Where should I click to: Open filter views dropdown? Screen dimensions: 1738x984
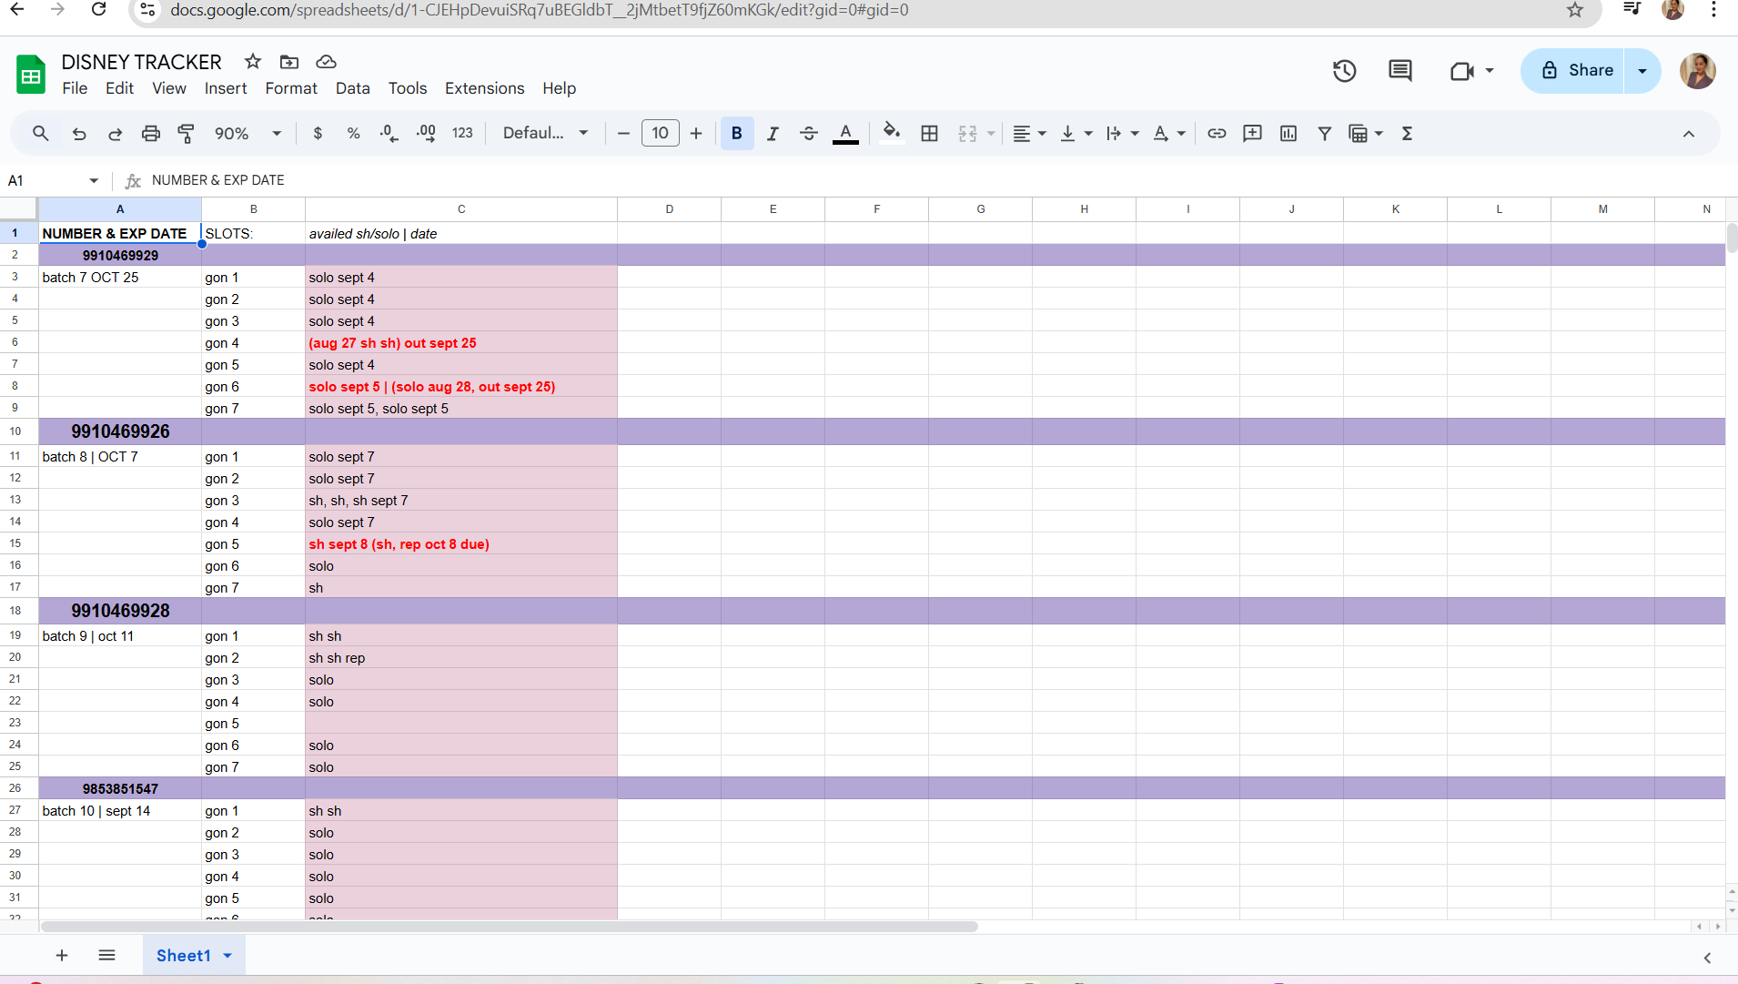point(1365,134)
